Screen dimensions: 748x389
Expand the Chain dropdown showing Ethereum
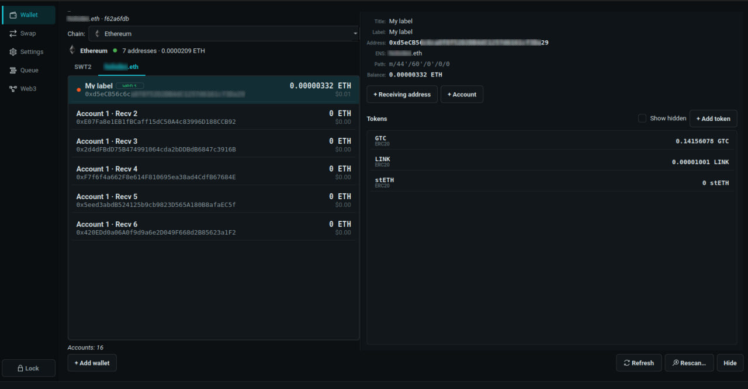click(x=224, y=34)
